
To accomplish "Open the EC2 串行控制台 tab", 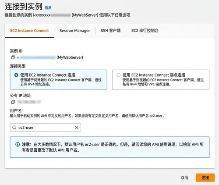I will tap(145, 31).
